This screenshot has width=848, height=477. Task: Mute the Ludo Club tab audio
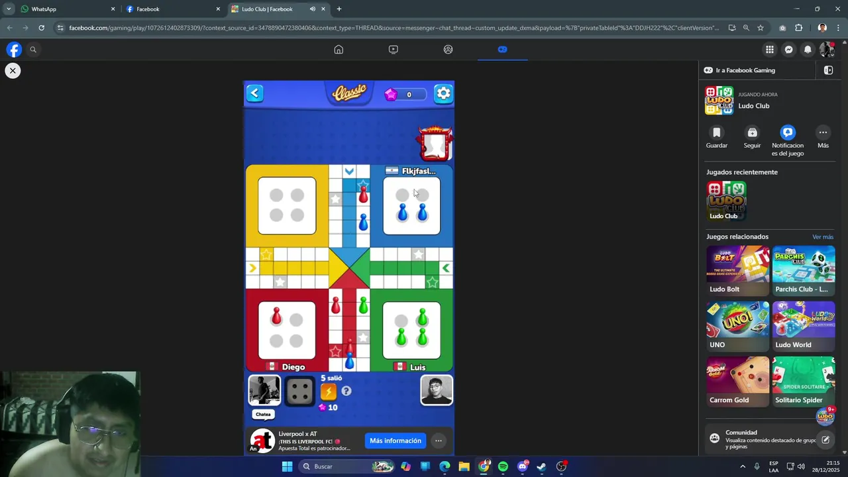pyautogui.click(x=312, y=9)
